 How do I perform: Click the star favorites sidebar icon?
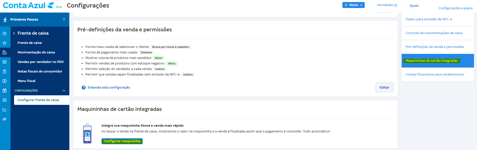click(5, 43)
